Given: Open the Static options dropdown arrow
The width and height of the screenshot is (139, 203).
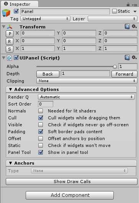Looking at the screenshot, I should pos(135,12).
